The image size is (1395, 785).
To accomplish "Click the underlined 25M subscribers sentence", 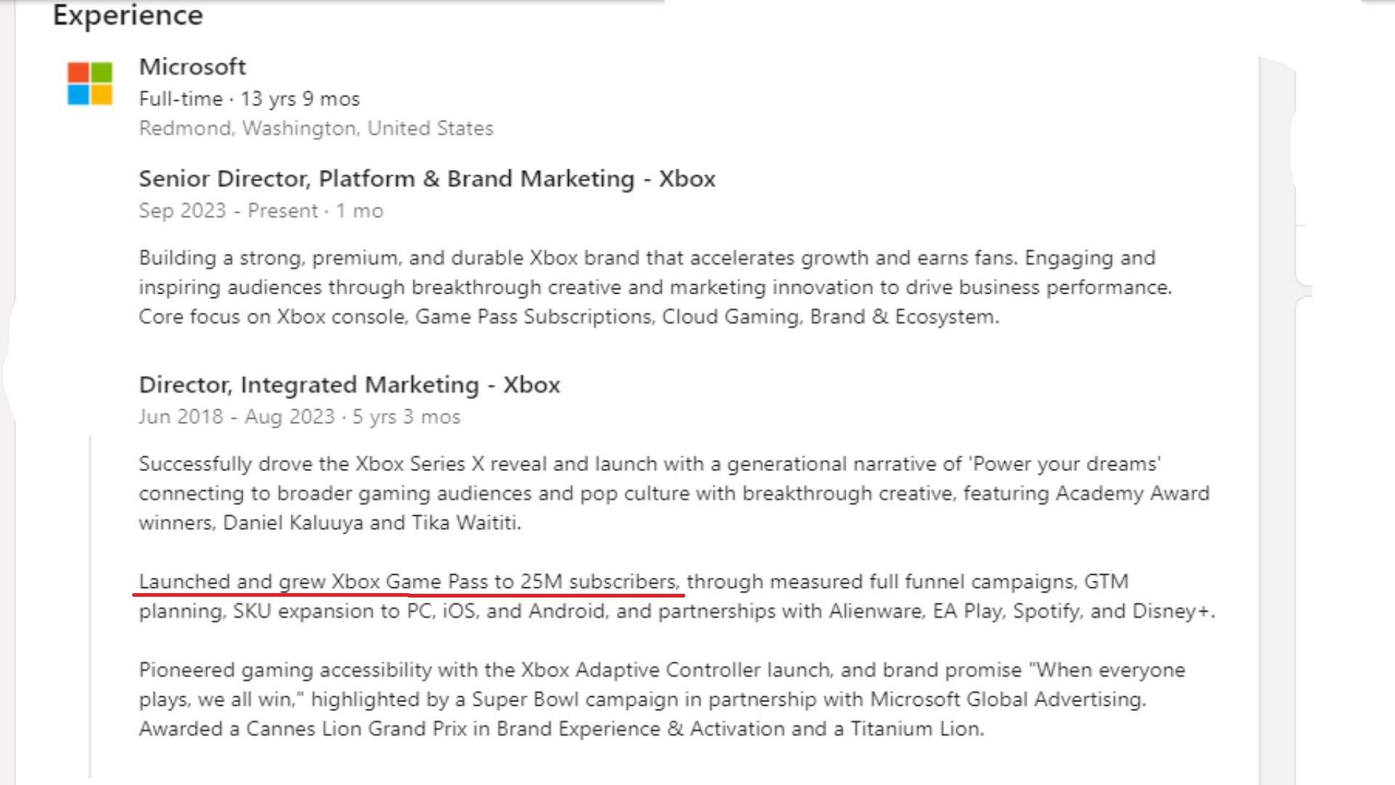I will pyautogui.click(x=410, y=581).
